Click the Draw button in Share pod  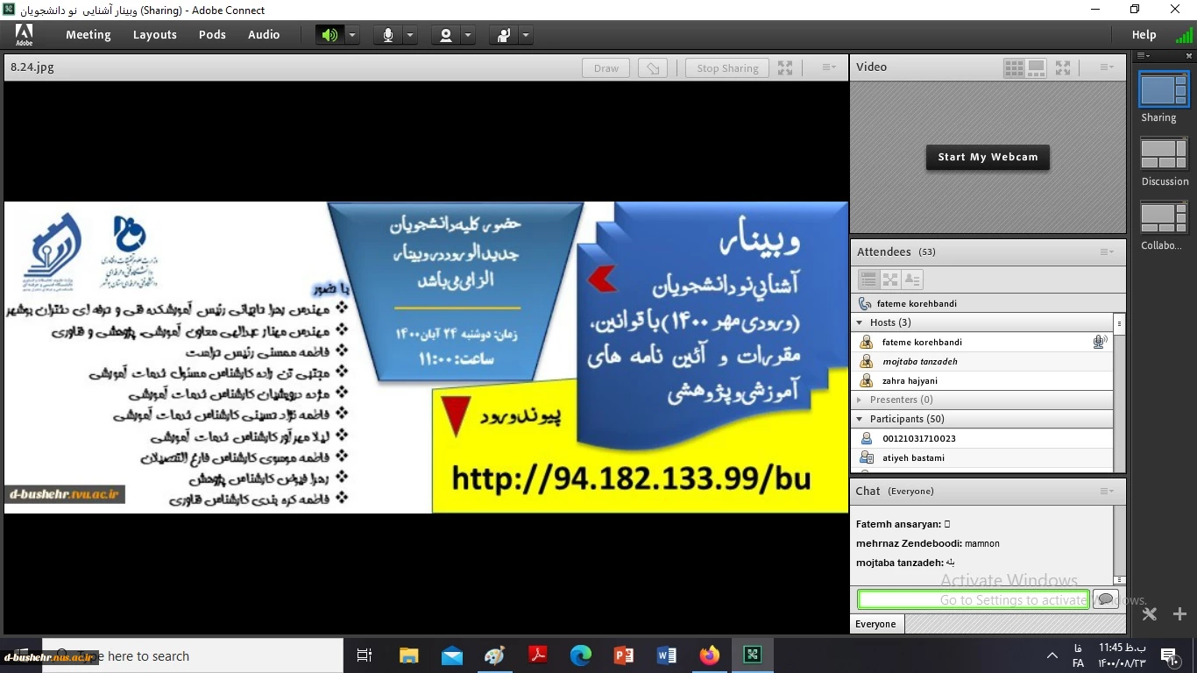606,67
